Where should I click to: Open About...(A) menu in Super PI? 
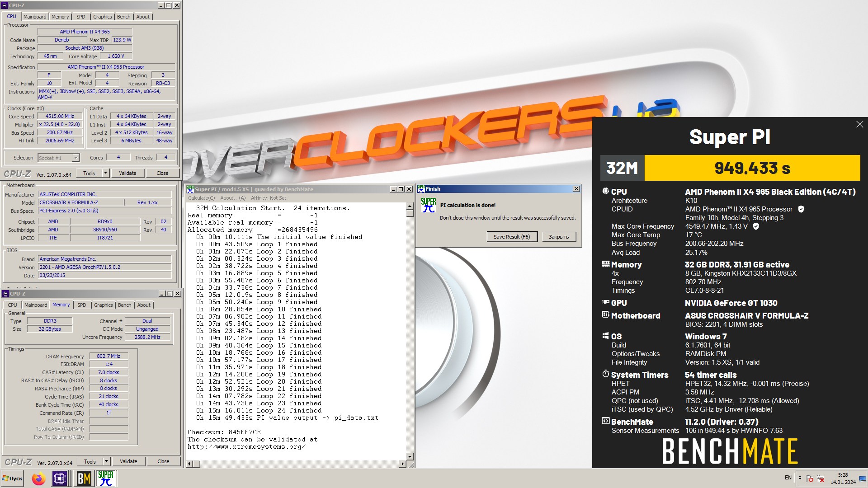click(x=233, y=198)
